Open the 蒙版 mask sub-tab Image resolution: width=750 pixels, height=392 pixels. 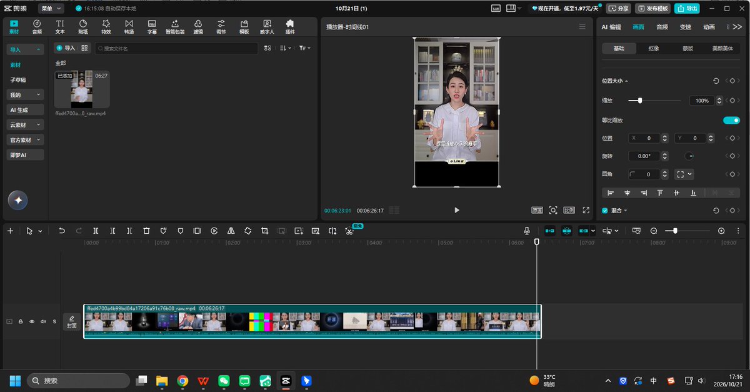pyautogui.click(x=687, y=48)
